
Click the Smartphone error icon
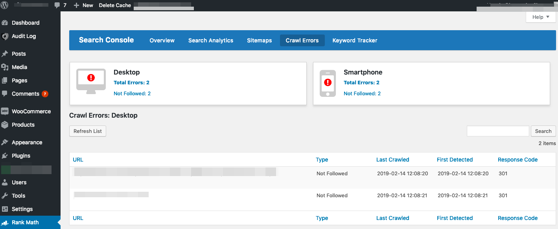(328, 83)
